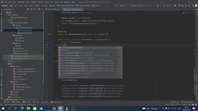Image resolution: width=198 pixels, height=111 pixels.
Task: Open Chrome from the Windows taskbar
Action: [54, 109]
